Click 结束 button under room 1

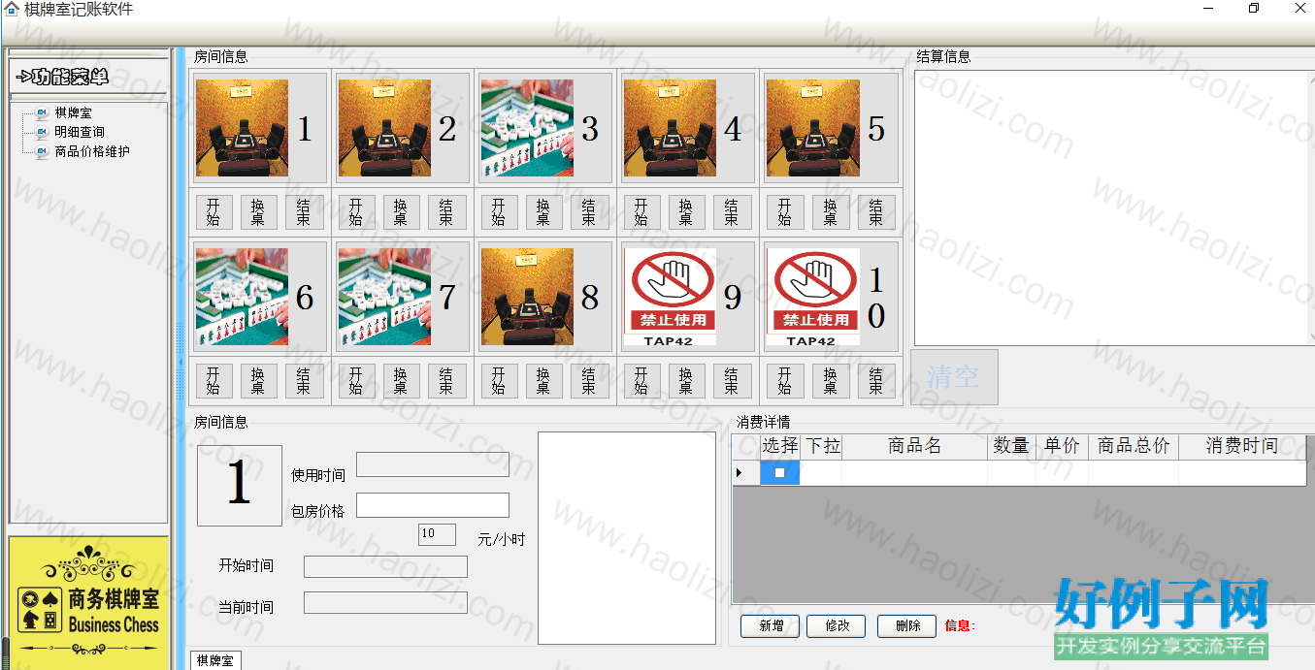304,212
